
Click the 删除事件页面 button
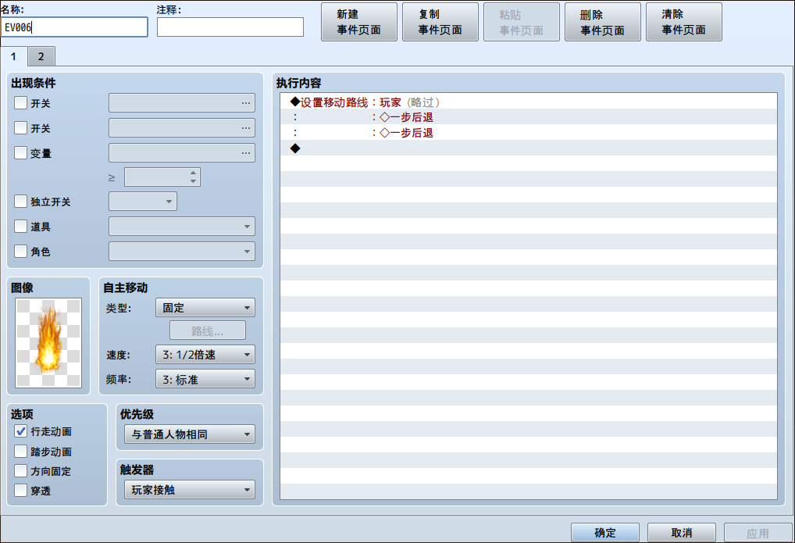coord(602,22)
